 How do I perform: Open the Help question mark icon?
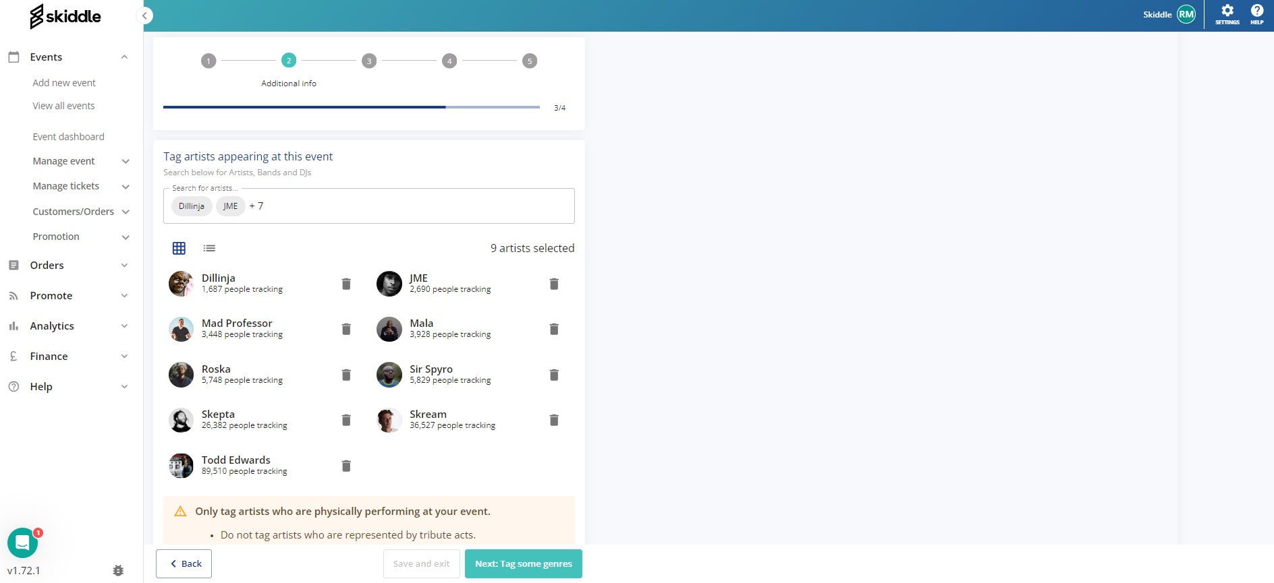[1256, 13]
